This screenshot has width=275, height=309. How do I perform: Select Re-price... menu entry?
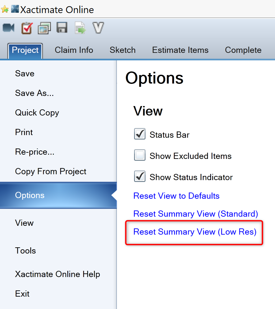click(35, 152)
